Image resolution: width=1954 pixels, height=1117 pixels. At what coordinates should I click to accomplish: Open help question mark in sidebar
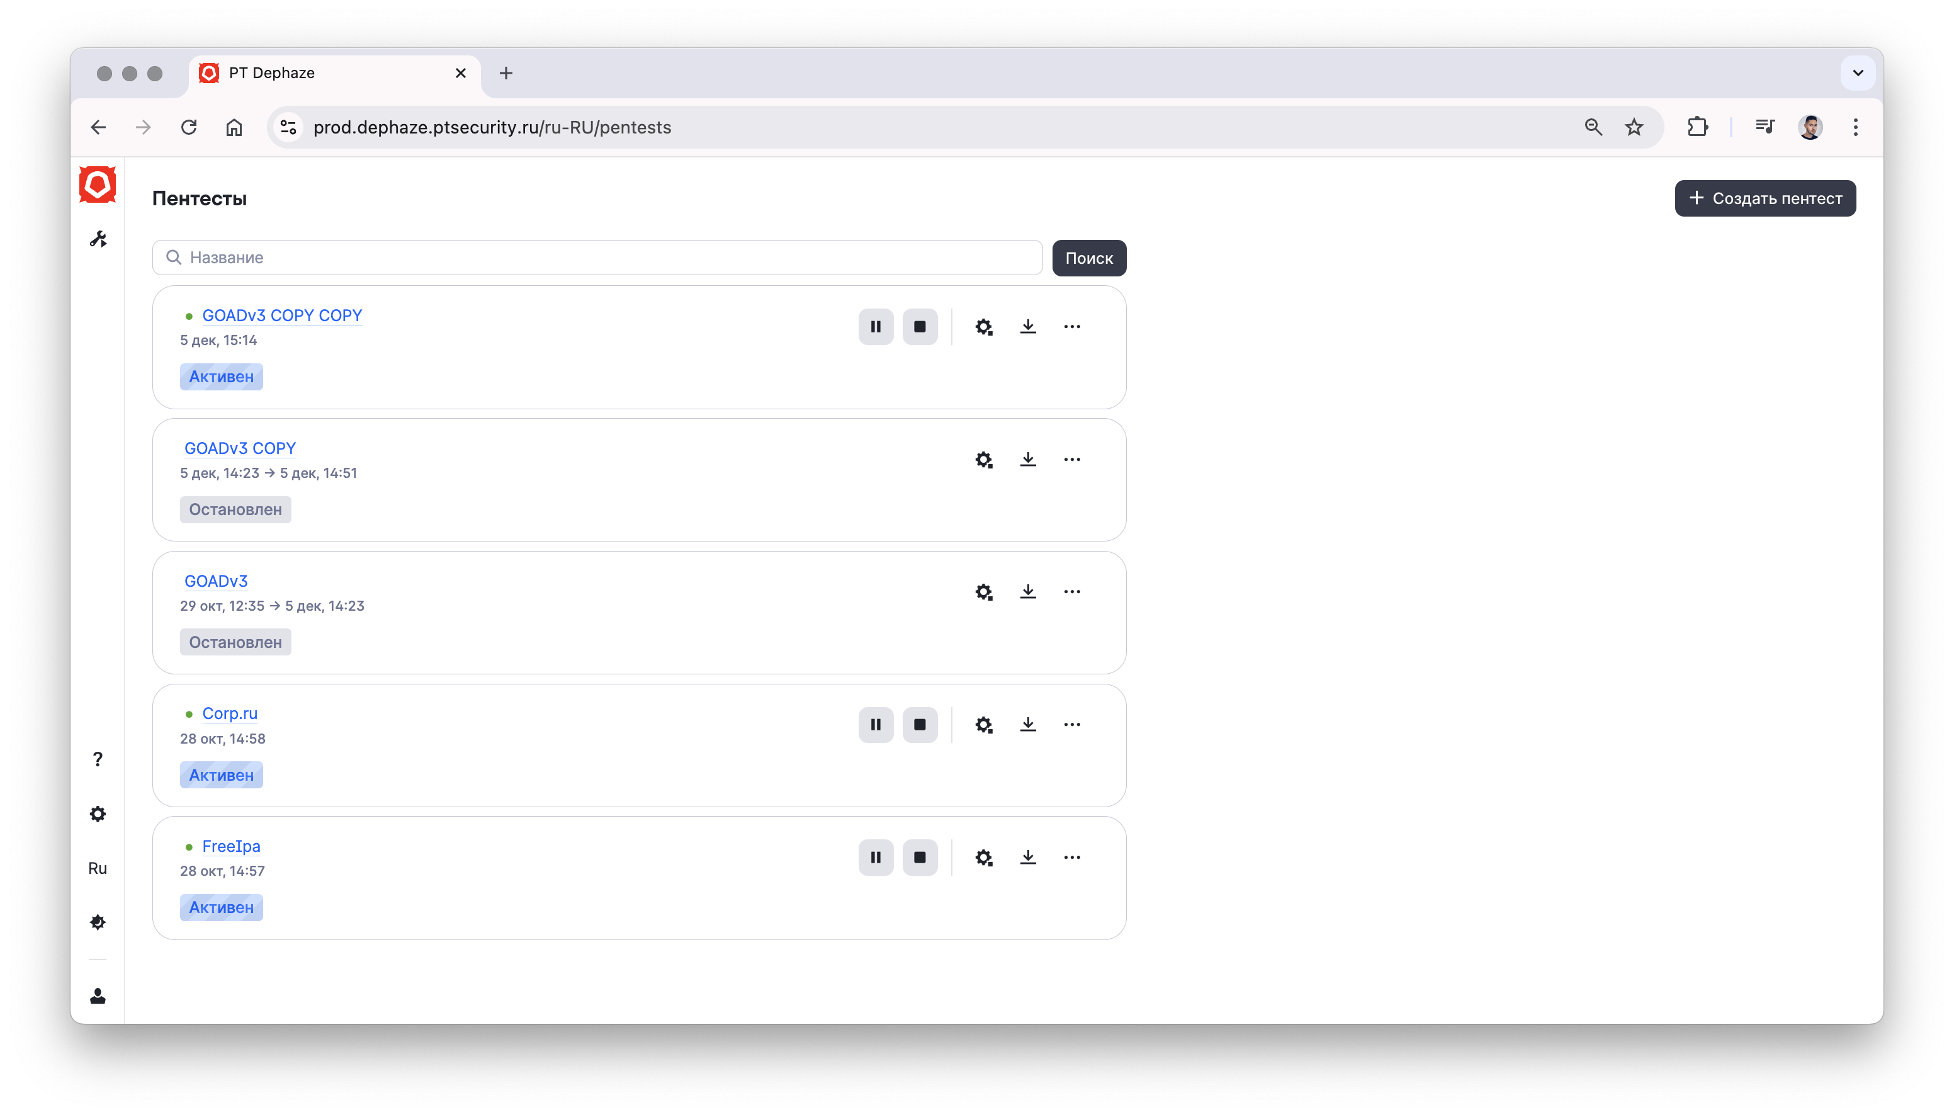click(98, 759)
